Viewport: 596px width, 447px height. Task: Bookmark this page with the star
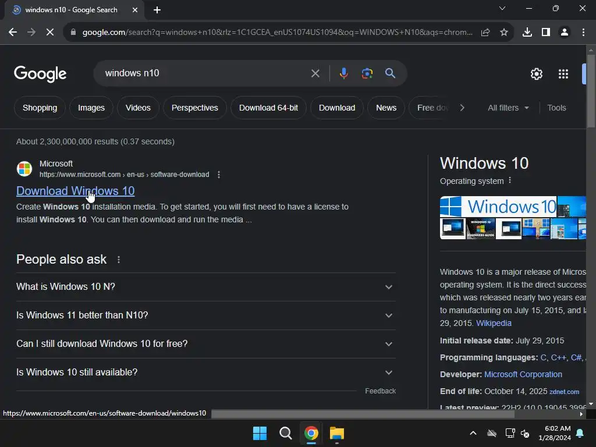pos(504,33)
